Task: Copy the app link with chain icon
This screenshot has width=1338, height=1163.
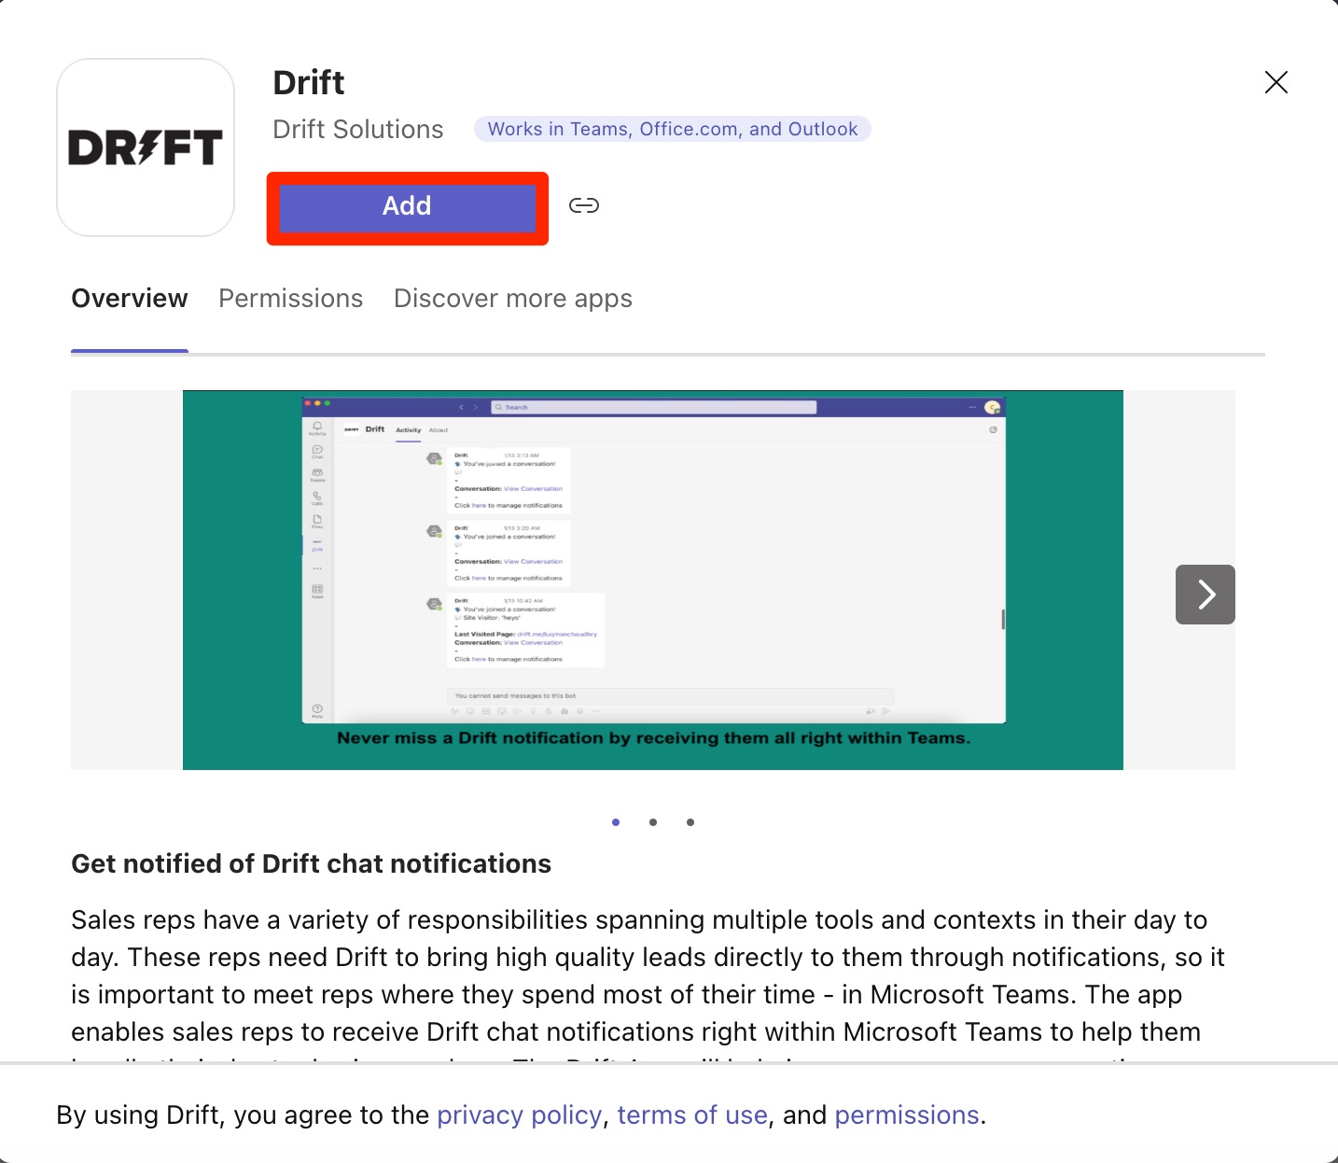Action: point(584,205)
